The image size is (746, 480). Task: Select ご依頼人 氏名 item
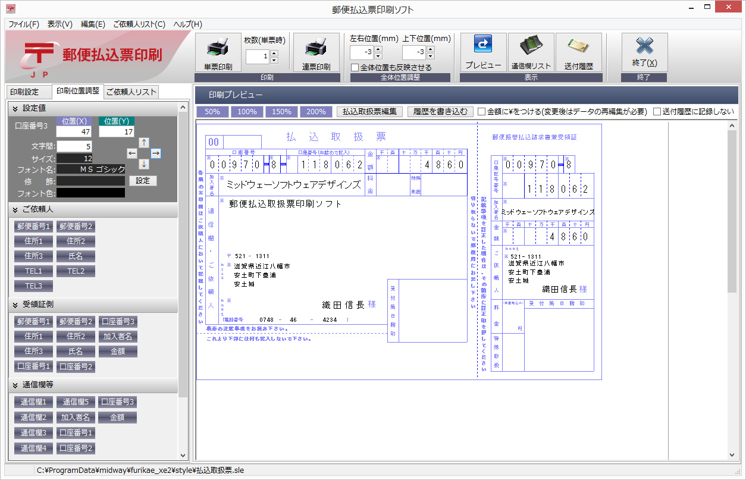[76, 256]
